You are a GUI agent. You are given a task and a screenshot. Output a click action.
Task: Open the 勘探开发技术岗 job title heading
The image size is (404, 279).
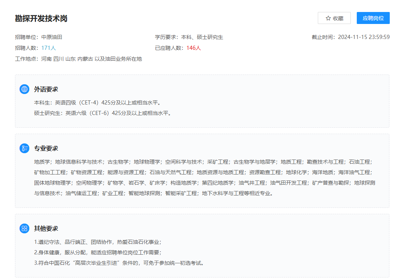click(41, 18)
